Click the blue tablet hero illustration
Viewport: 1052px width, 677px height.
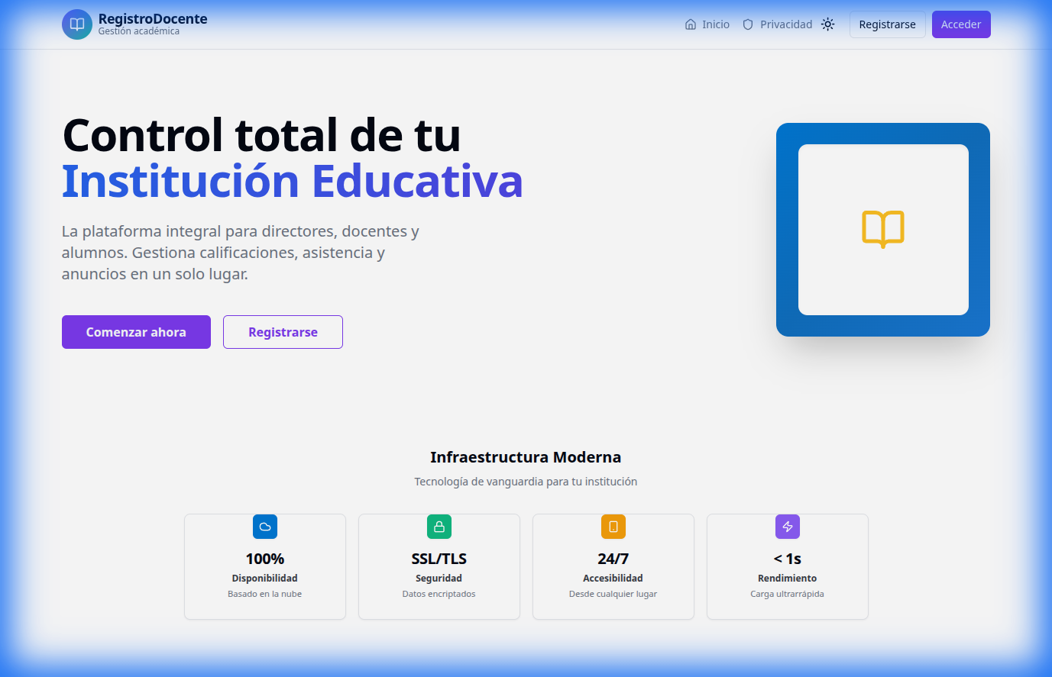(x=882, y=137)
